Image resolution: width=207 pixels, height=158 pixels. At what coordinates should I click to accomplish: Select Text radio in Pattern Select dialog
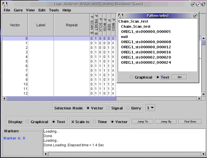point(158,77)
